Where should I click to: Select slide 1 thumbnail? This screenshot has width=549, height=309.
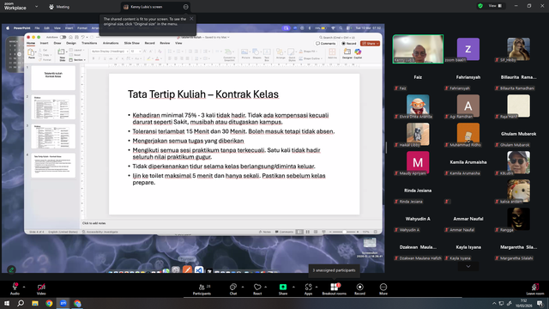click(53, 78)
